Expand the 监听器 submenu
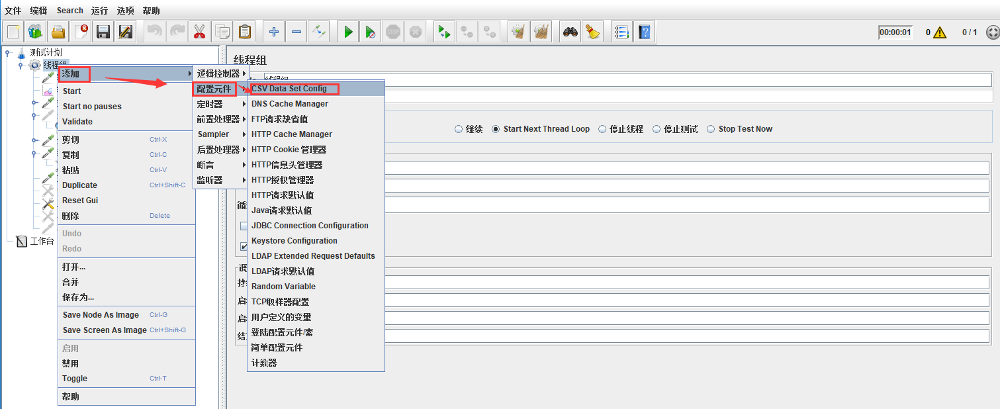This screenshot has width=1000, height=409. 220,180
